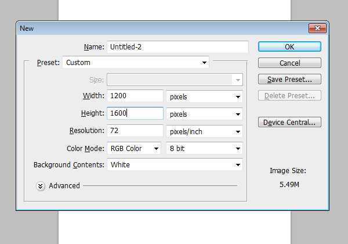Click the OK button
348x244 pixels.
pos(289,46)
